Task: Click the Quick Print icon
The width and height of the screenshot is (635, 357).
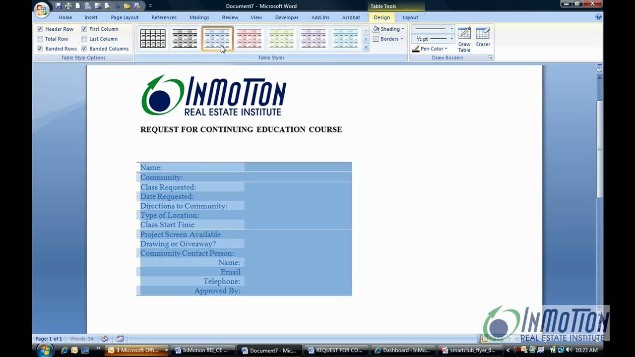Action: [68, 6]
